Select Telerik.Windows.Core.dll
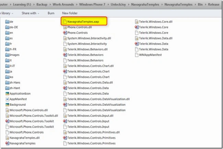Image resolution: width=223 pixels, height=149 pixels. click(x=154, y=22)
